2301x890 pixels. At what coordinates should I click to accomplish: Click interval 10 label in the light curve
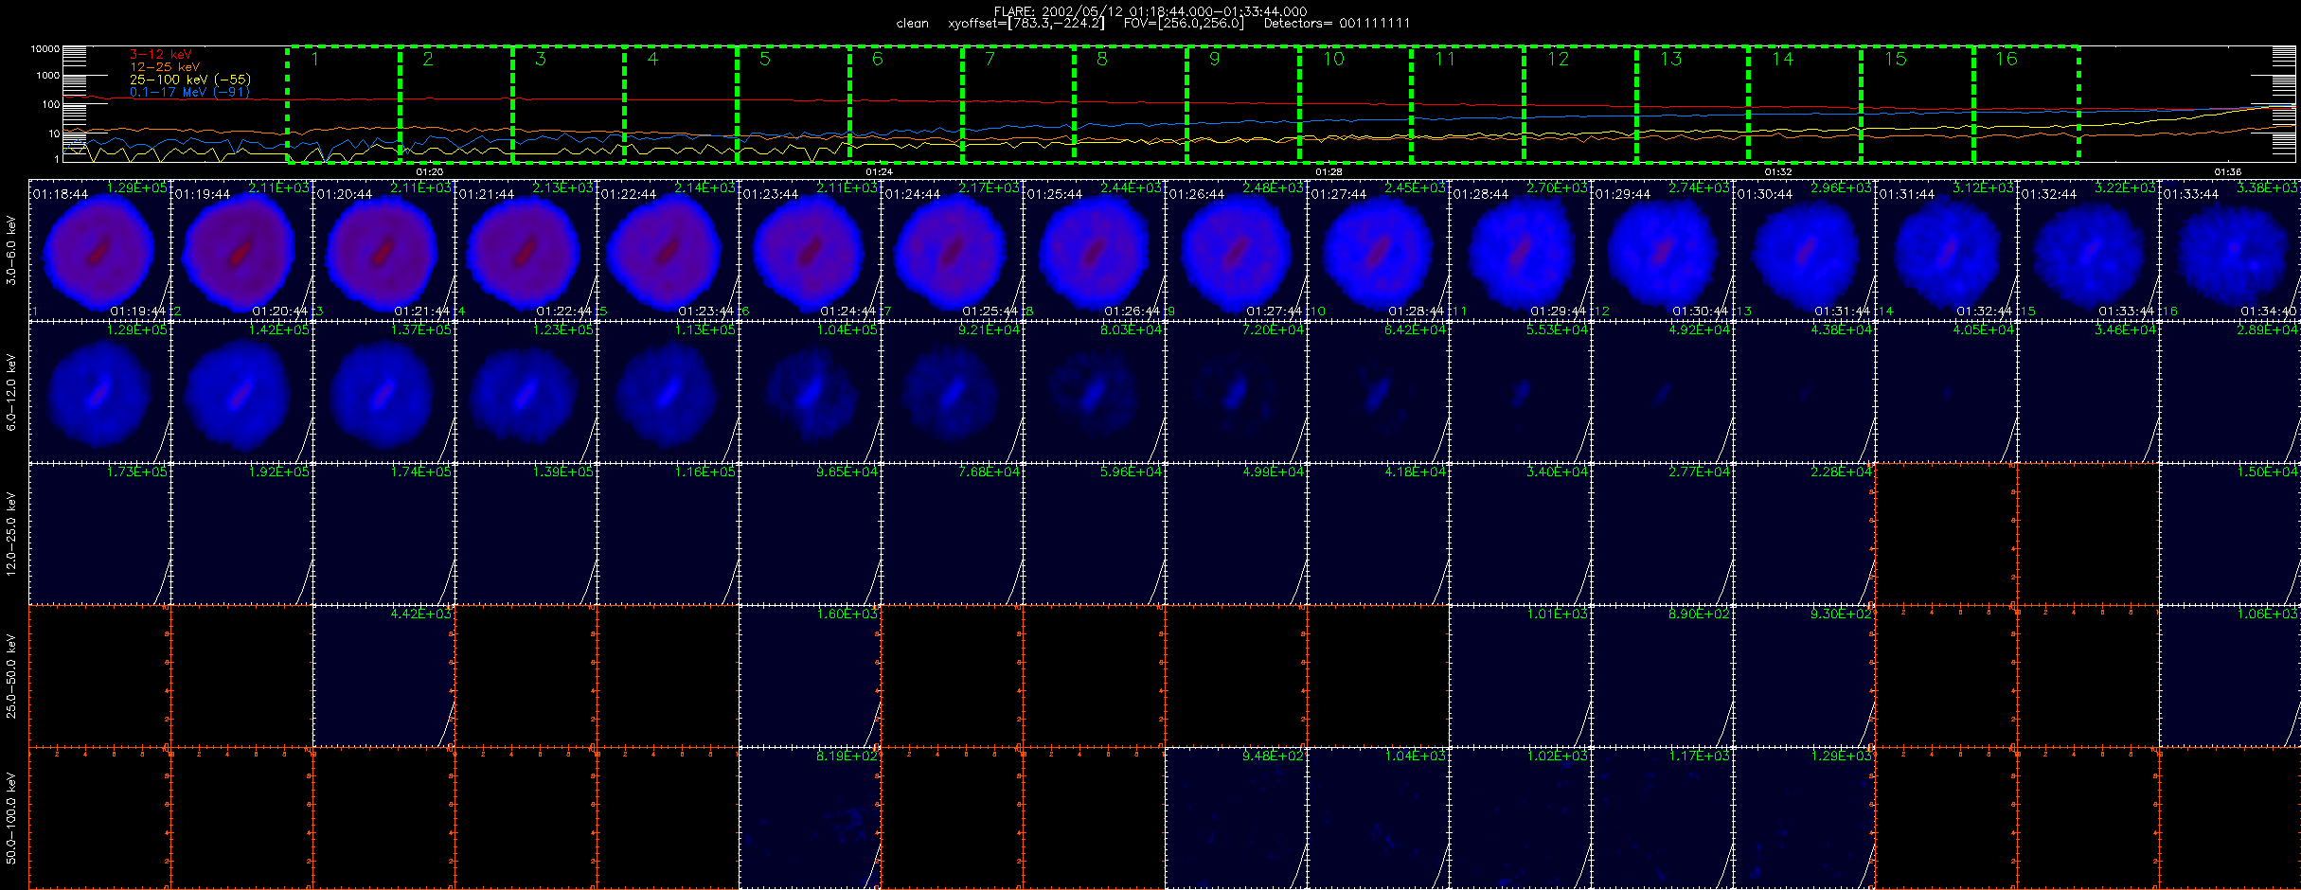(x=1333, y=59)
